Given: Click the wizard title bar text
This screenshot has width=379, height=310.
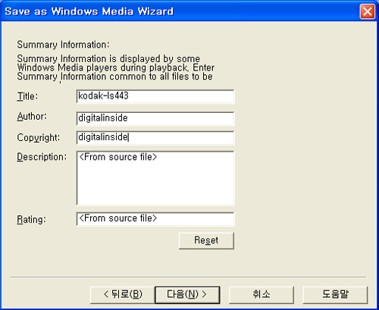Looking at the screenshot, I should pyautogui.click(x=89, y=11).
